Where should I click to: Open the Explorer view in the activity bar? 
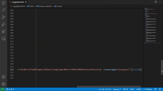point(4,3)
